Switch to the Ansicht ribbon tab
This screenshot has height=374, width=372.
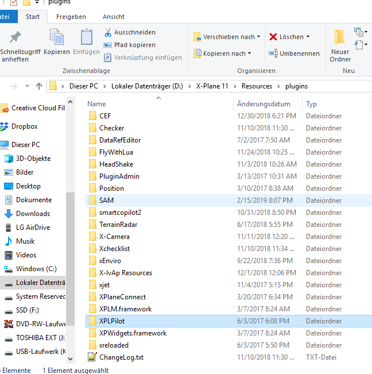point(114,17)
